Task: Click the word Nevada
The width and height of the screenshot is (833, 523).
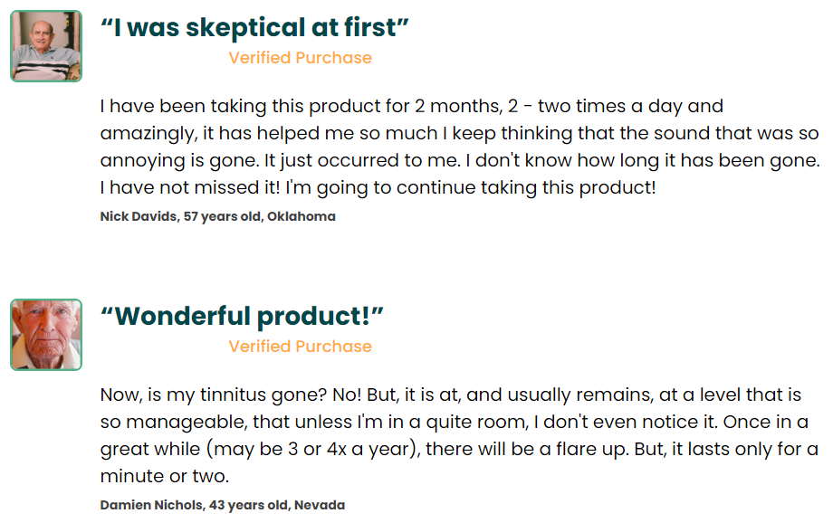Action: tap(320, 505)
